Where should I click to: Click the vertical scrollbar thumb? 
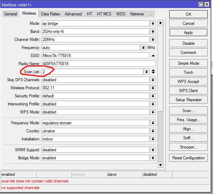pyautogui.click(x=160, y=69)
